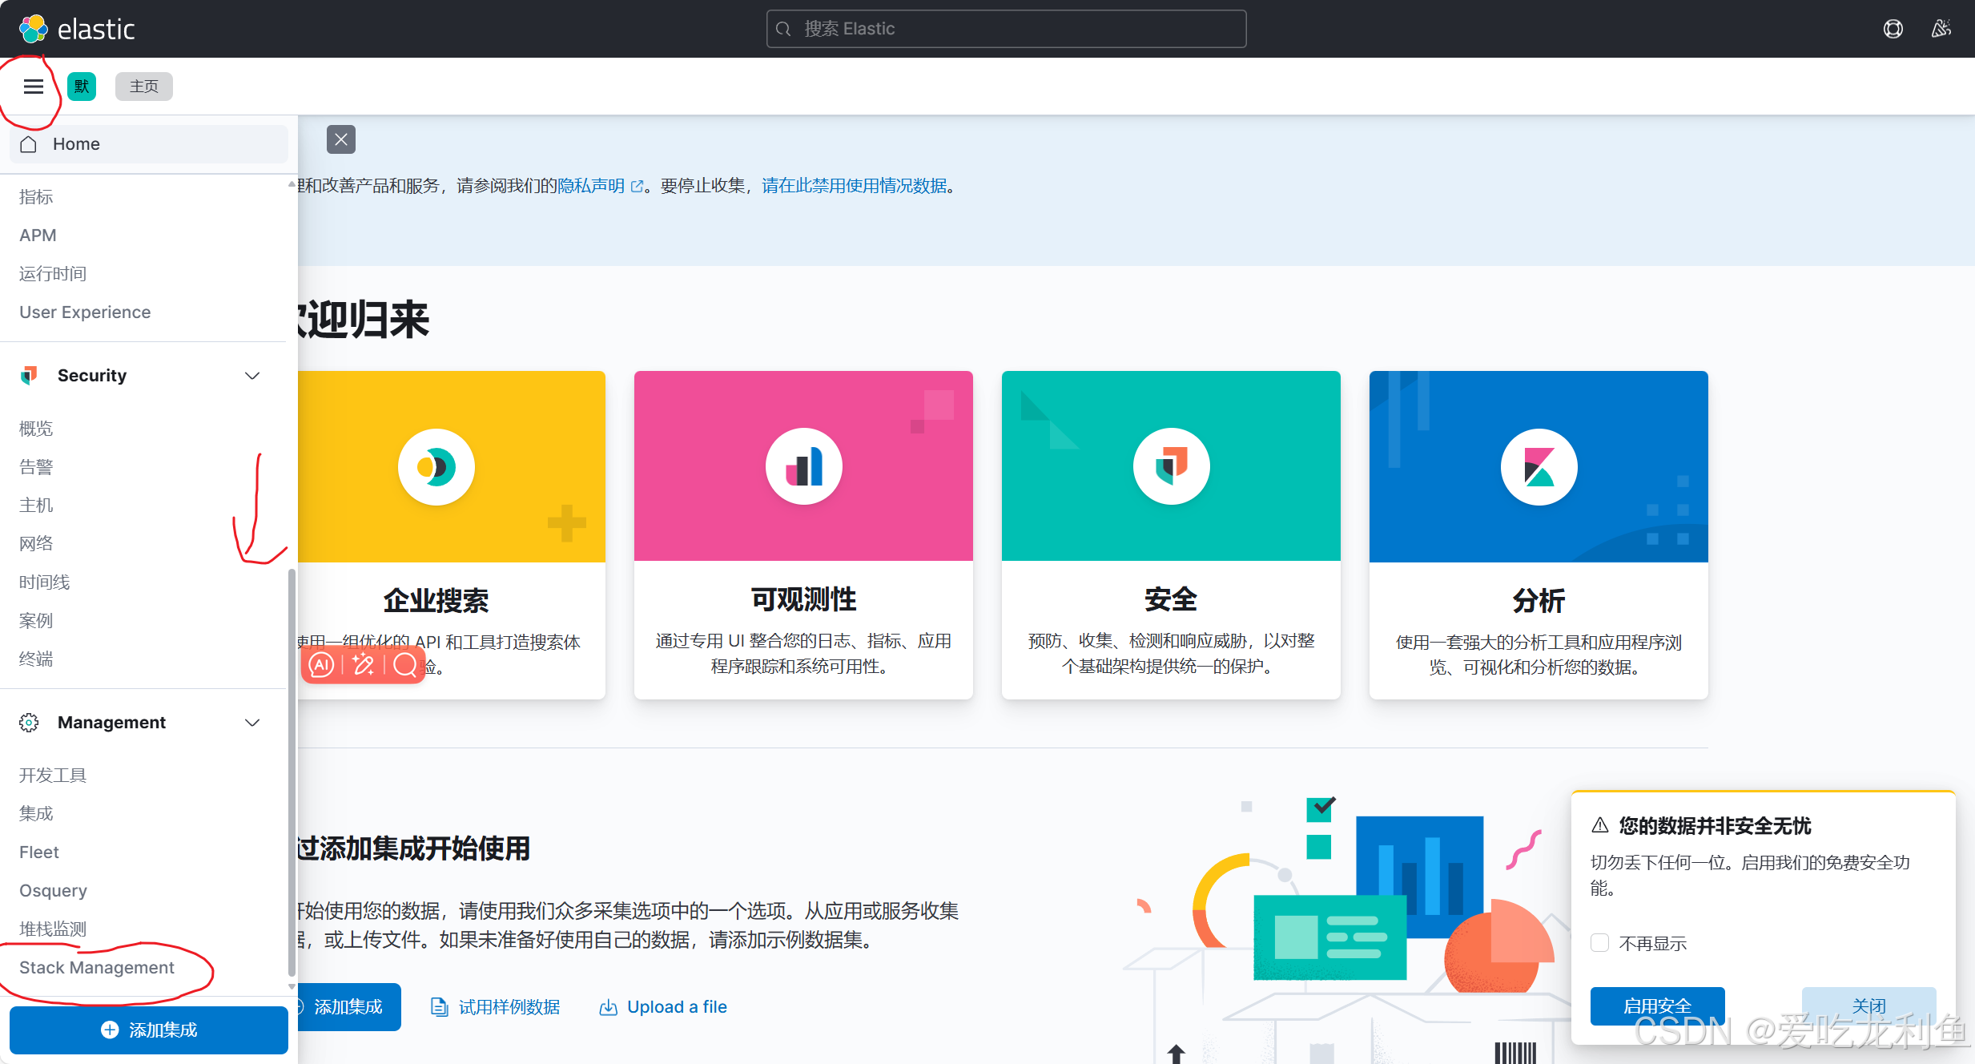The height and width of the screenshot is (1064, 1975).
Task: Open the Enterprise Search card icon
Action: tap(436, 467)
